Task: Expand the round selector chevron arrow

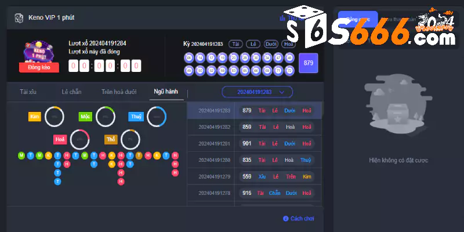Action: [x=282, y=92]
